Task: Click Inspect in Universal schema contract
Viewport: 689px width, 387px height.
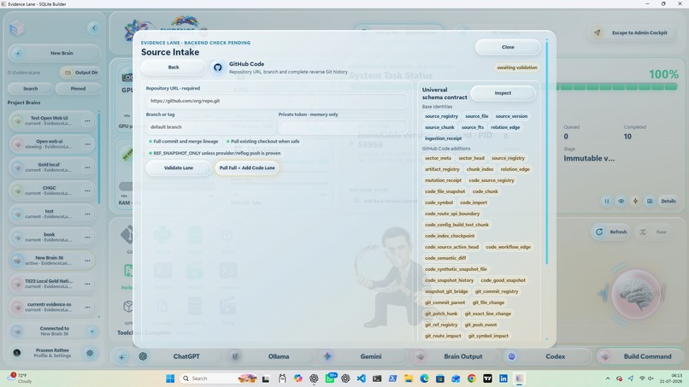Action: 503,93
